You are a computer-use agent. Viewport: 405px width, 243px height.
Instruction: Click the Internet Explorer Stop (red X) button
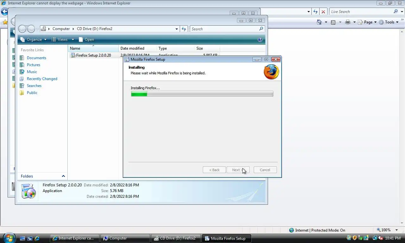pyautogui.click(x=323, y=12)
